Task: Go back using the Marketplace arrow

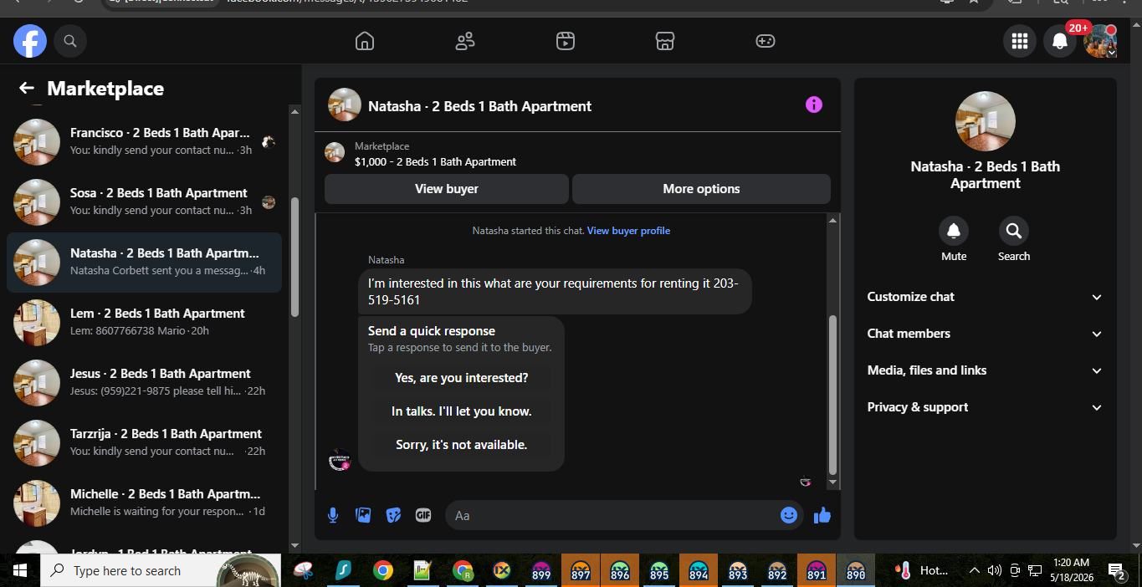Action: click(27, 89)
